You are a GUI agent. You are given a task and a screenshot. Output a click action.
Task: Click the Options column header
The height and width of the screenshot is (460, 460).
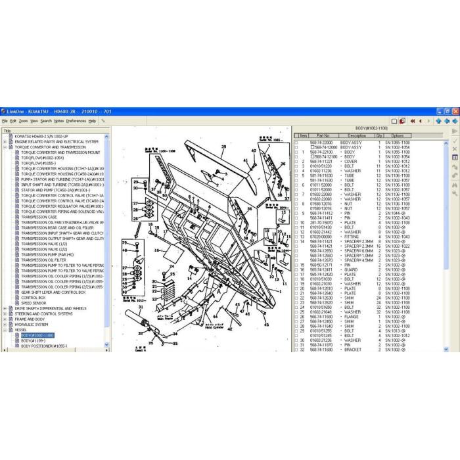(397, 135)
